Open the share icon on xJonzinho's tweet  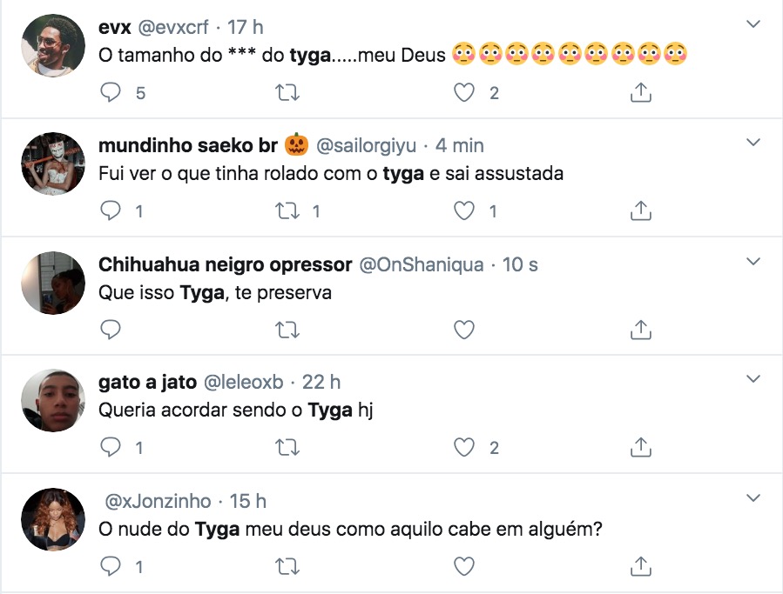pos(640,566)
